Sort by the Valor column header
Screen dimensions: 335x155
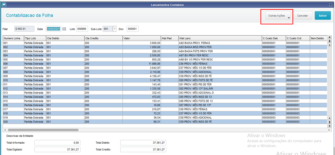[x=142, y=38]
